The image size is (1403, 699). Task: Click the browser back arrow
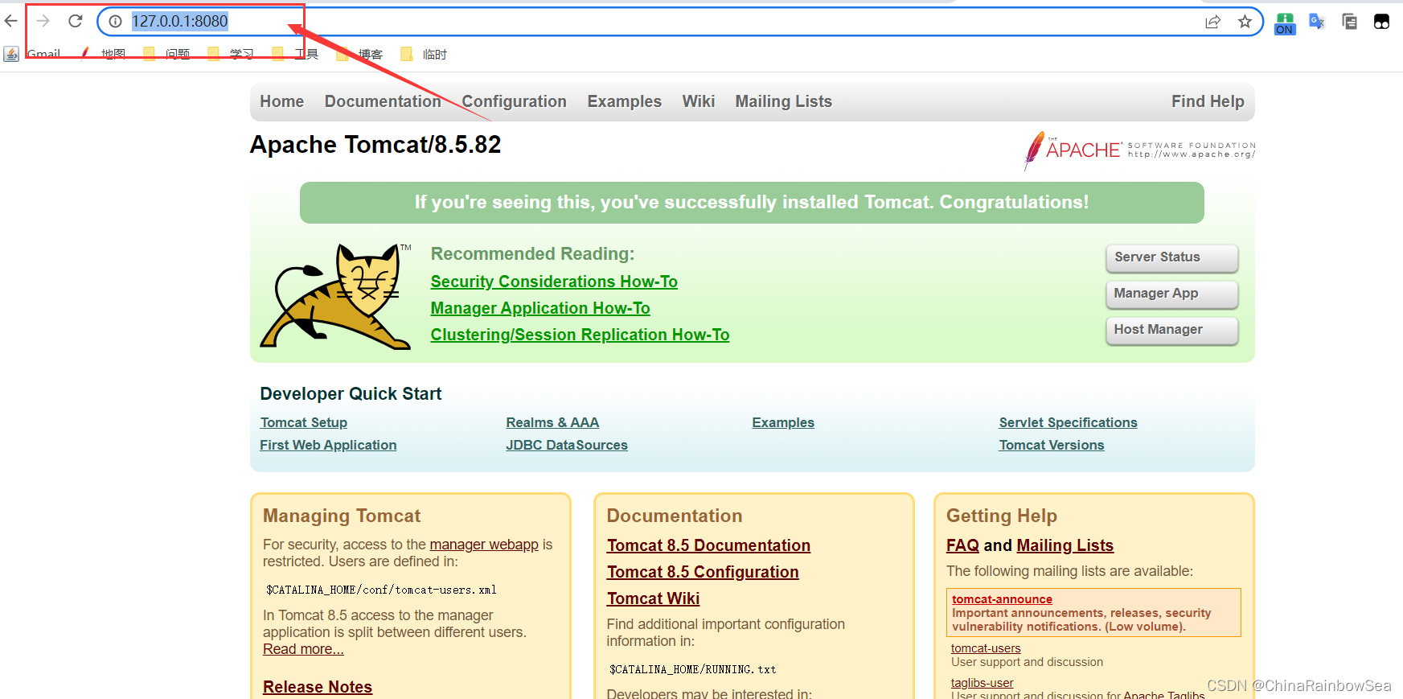(x=10, y=21)
